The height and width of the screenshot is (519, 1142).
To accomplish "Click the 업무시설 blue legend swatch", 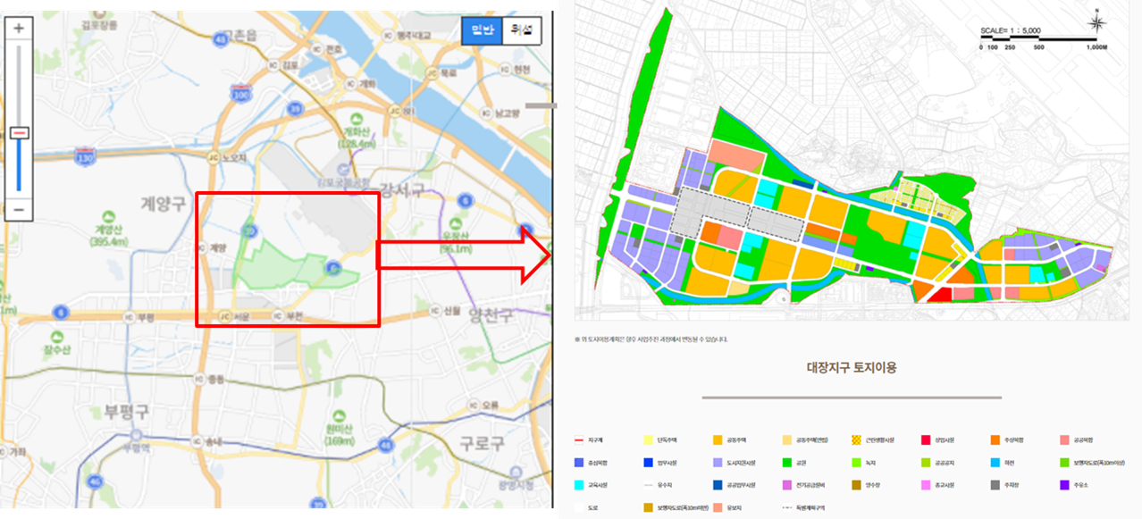I will (x=649, y=463).
